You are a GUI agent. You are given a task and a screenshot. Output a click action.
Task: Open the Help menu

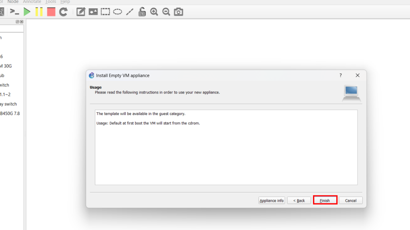(x=65, y=2)
